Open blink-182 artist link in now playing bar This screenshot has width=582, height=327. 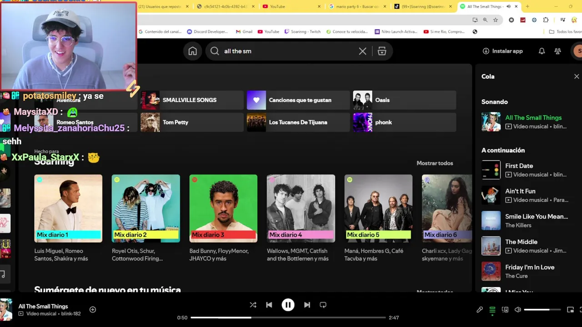(71, 314)
